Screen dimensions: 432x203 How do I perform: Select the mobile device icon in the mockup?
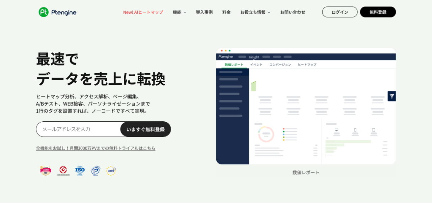[x=355, y=129]
